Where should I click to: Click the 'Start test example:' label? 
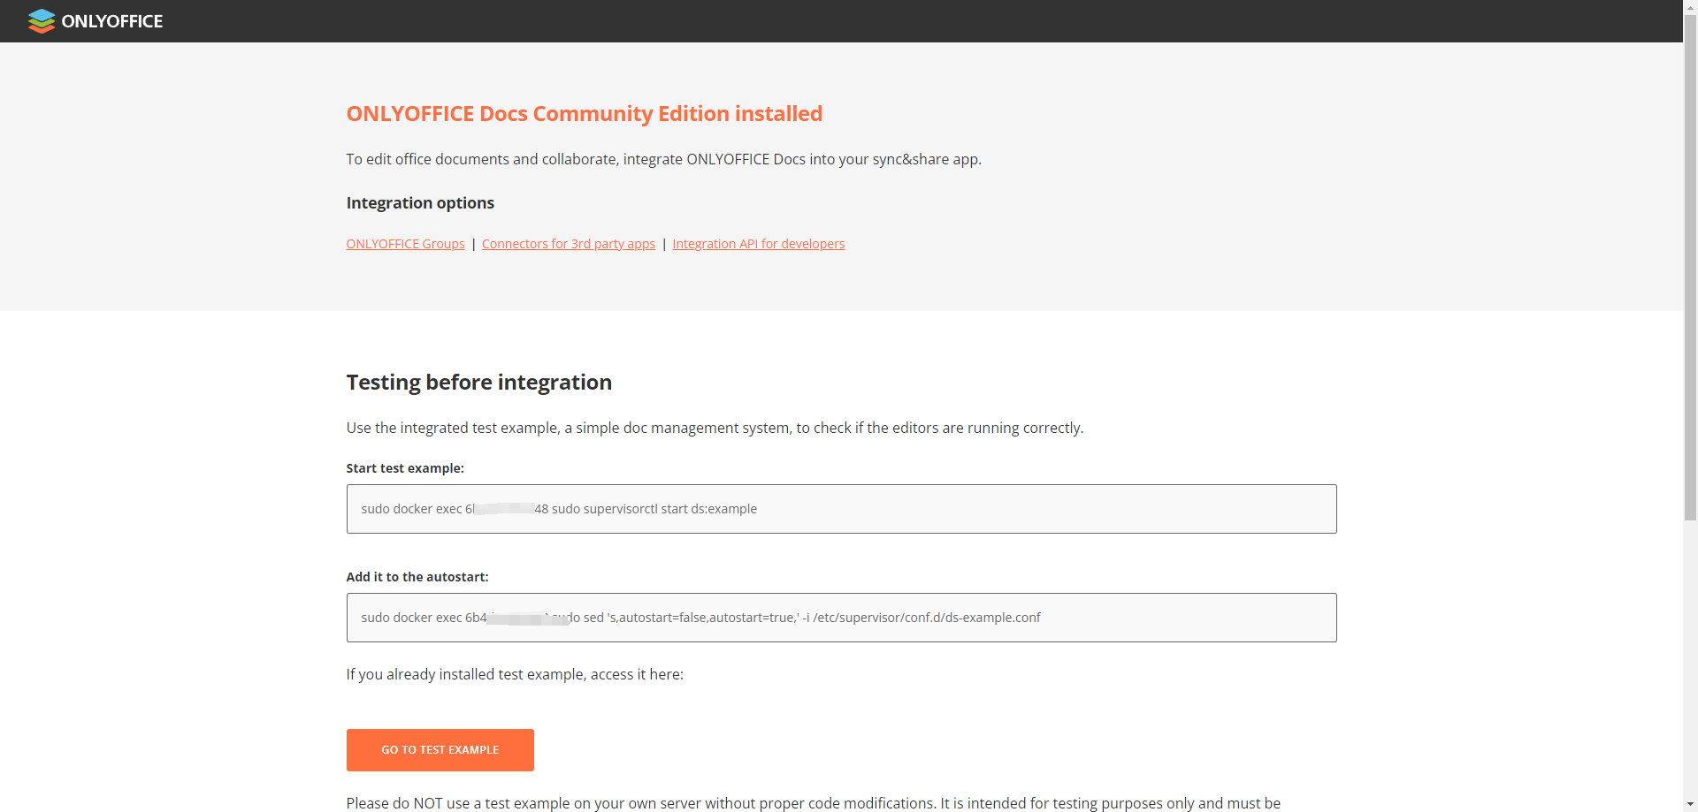(405, 468)
